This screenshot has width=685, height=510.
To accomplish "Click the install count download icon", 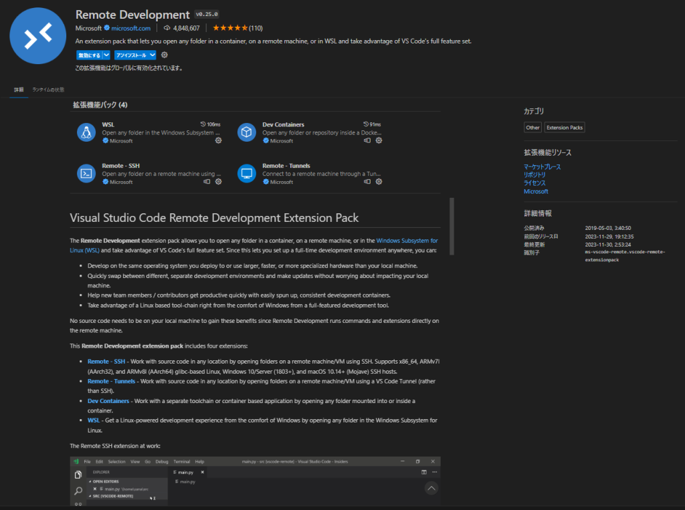I will [x=167, y=28].
